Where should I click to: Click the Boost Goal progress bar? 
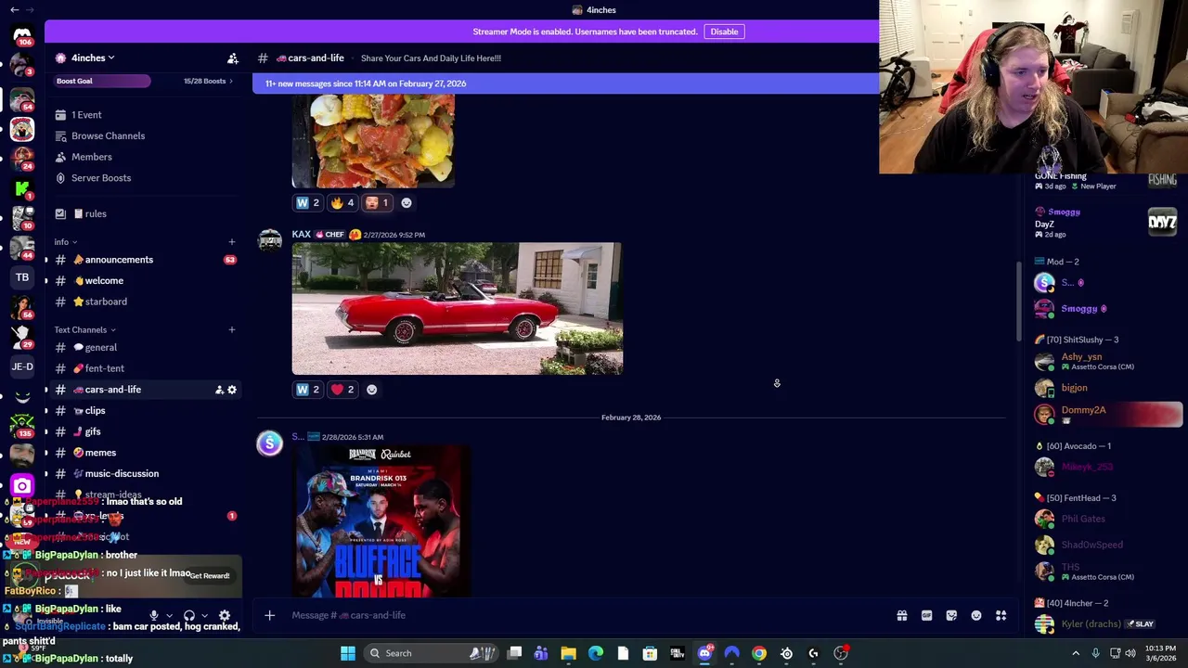click(x=102, y=81)
